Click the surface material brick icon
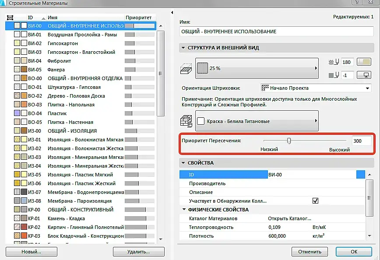 click(x=186, y=121)
